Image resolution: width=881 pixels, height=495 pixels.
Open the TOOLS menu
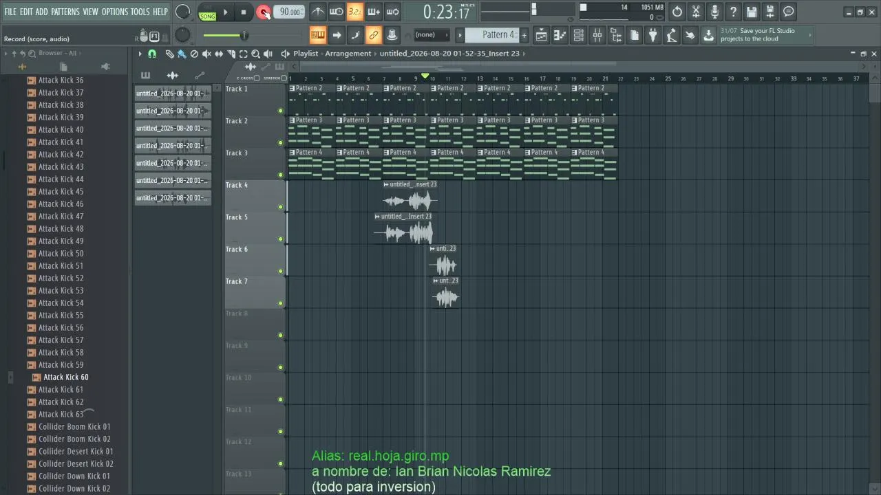[140, 12]
